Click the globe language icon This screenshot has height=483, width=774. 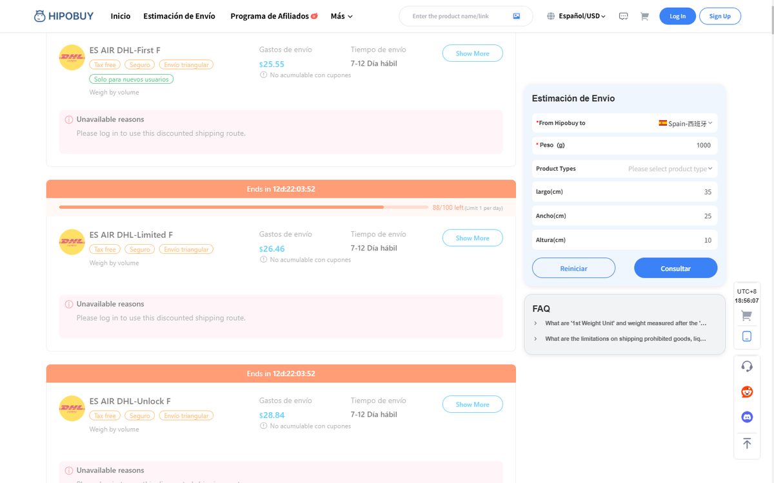coord(551,16)
